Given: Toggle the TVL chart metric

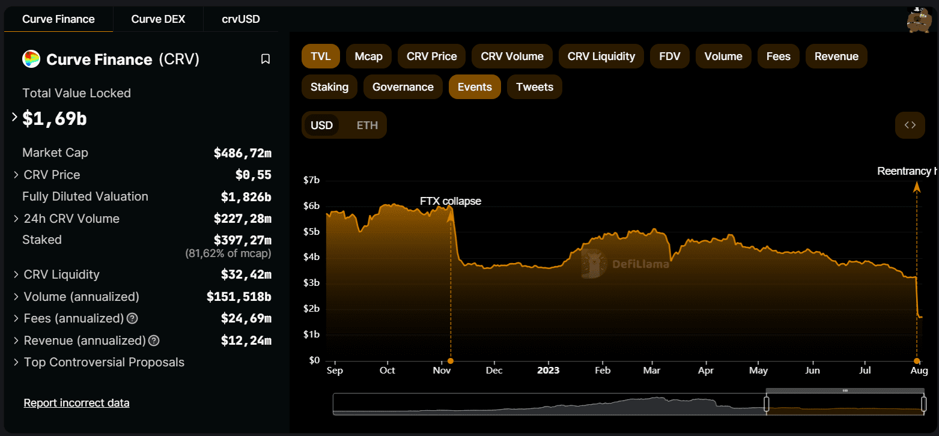Looking at the screenshot, I should coord(321,56).
